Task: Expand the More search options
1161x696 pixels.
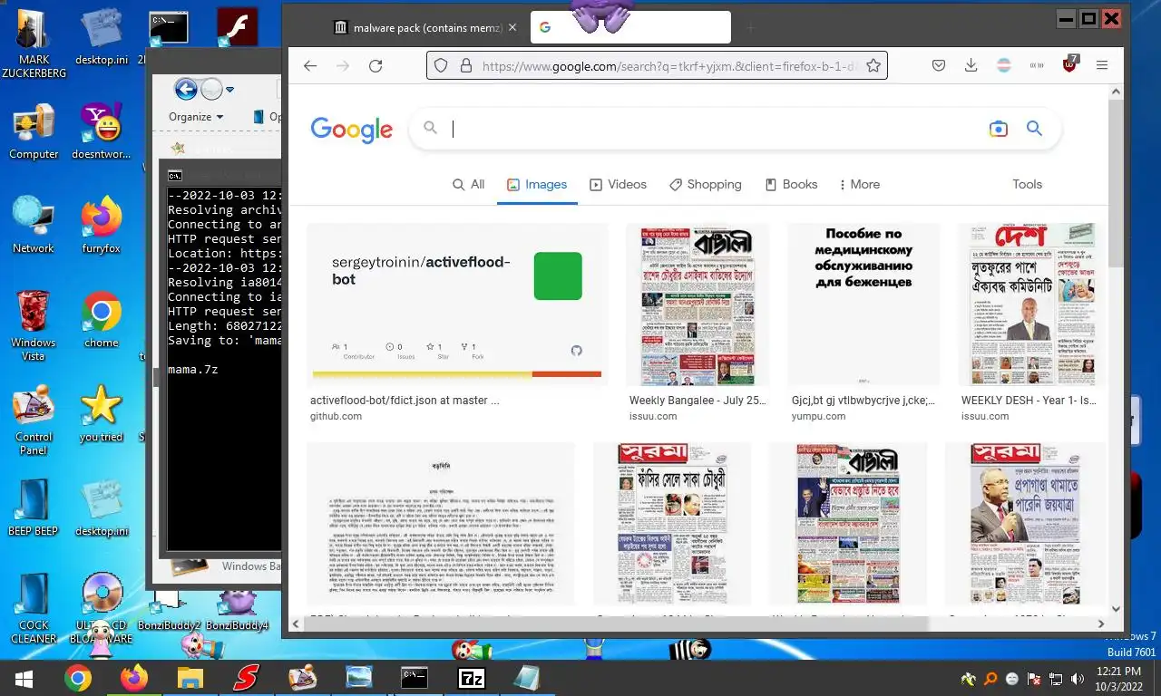Action: [858, 184]
